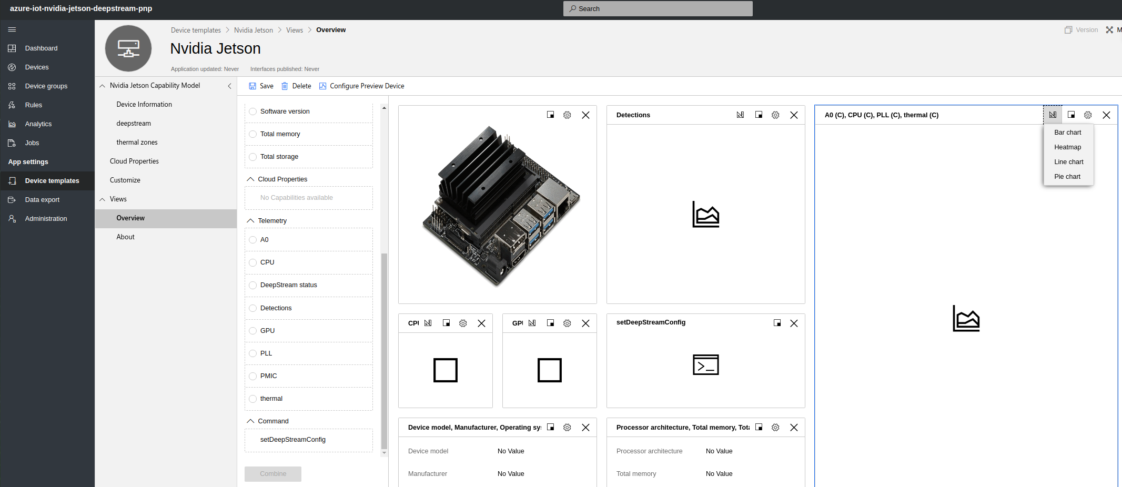The image size is (1122, 487).
Task: Open settings gear on Device model tile
Action: click(567, 428)
